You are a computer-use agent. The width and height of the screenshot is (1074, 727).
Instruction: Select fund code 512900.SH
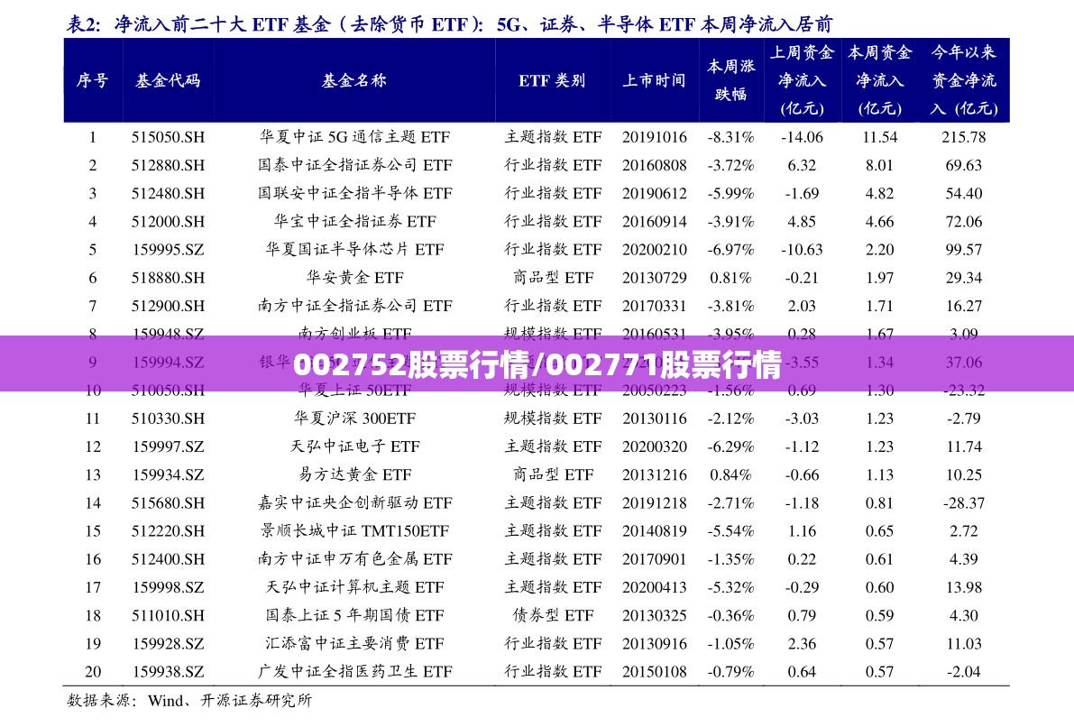click(168, 306)
